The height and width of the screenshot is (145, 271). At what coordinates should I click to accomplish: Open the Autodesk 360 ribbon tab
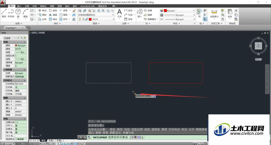(x=88, y=6)
